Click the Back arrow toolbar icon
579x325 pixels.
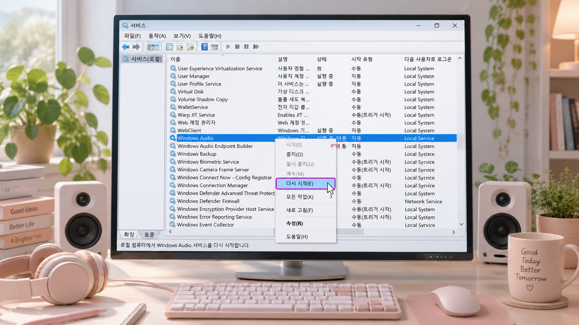click(x=125, y=47)
